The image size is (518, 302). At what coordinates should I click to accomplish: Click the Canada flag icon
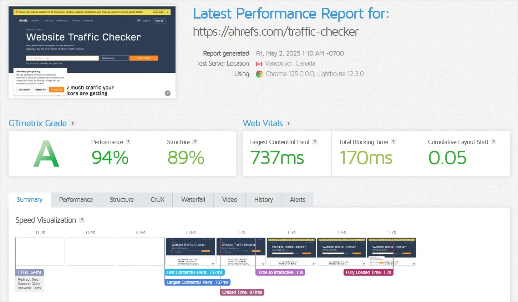click(258, 63)
